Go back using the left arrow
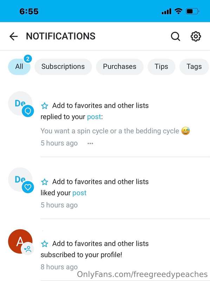This screenshot has width=210, height=281. [14, 37]
